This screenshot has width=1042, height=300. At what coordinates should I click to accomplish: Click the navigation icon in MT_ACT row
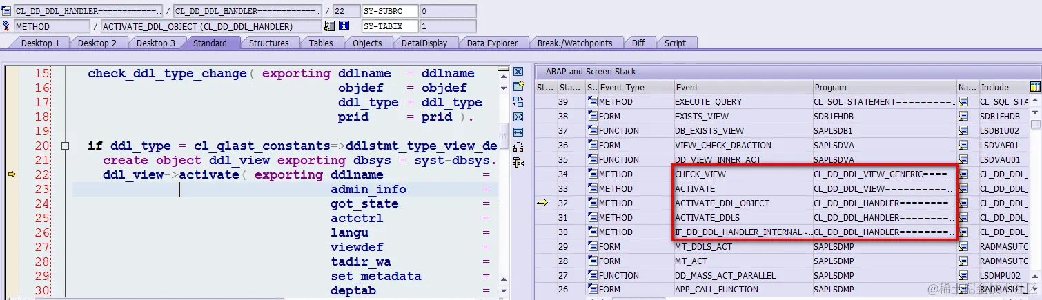[963, 261]
